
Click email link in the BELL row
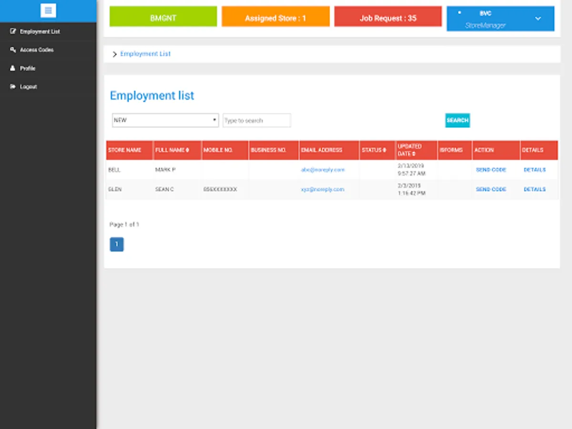(323, 170)
